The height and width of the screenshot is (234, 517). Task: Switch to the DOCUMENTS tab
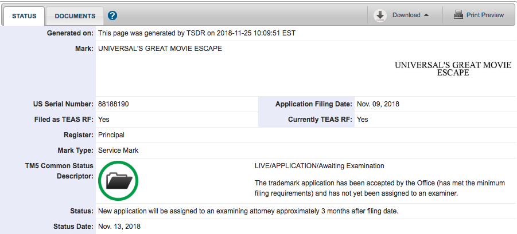click(x=75, y=16)
